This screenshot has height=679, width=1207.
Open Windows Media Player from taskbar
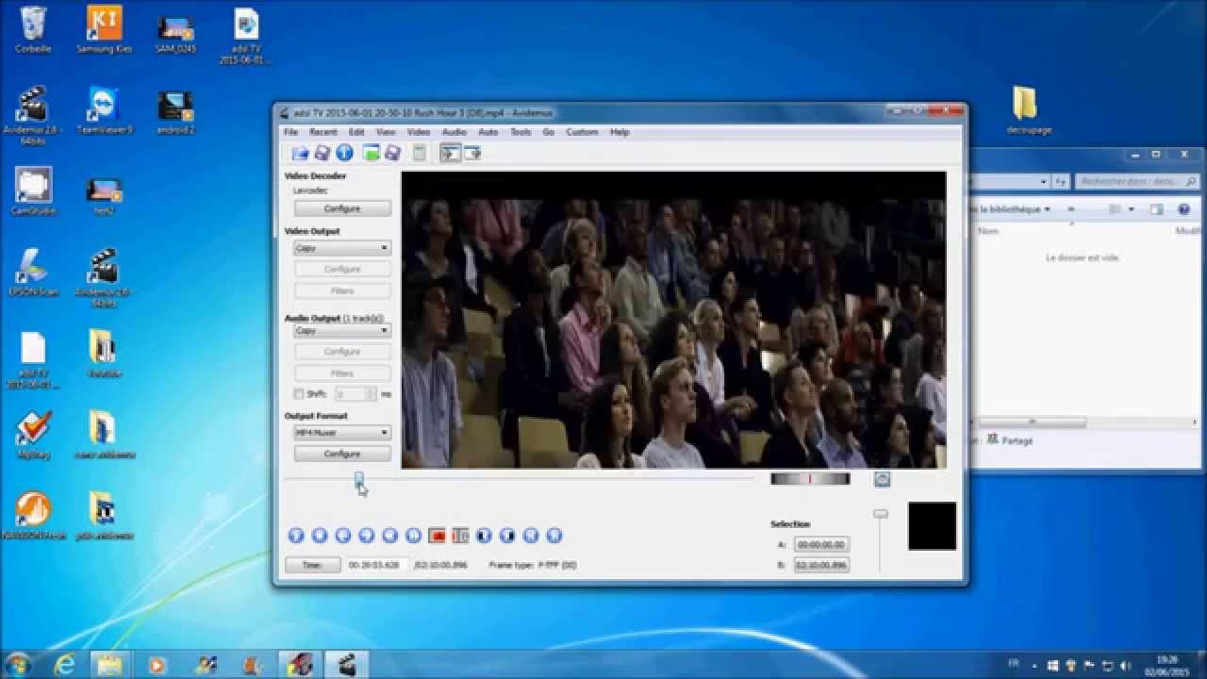click(157, 665)
